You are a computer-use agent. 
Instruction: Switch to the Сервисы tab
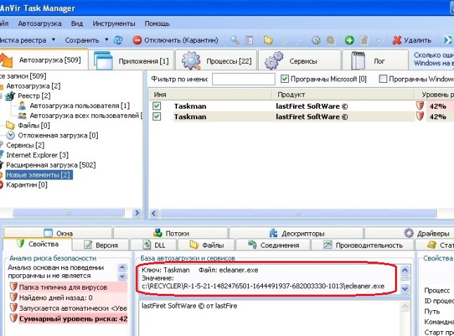299,60
